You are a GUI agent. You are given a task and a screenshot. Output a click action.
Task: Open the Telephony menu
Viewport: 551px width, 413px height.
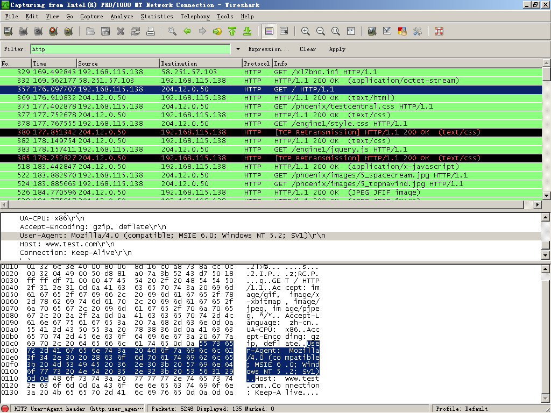pyautogui.click(x=195, y=17)
